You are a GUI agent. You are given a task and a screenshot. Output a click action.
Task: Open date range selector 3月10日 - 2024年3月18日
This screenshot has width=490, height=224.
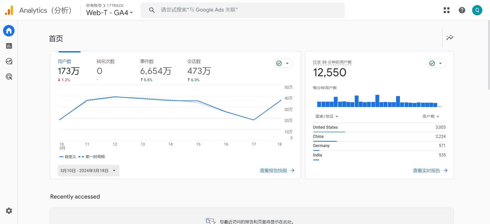tap(88, 170)
